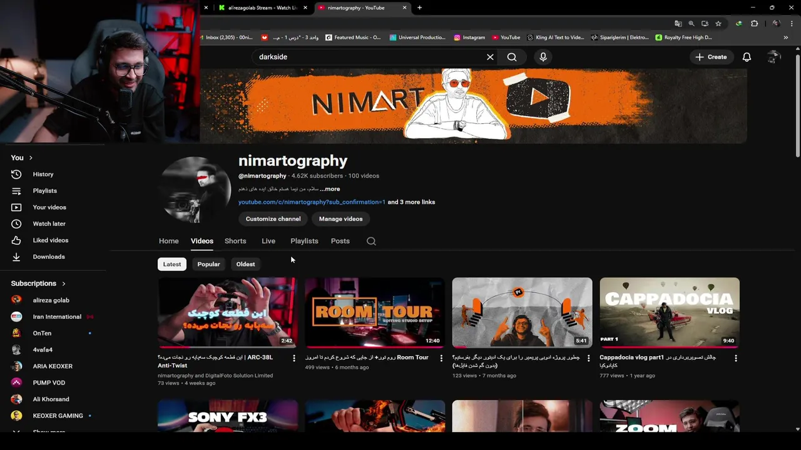Open options menu for Room Tour video

441,358
